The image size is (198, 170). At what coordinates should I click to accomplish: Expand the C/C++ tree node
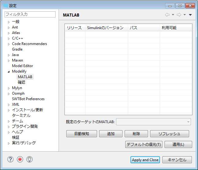pyautogui.click(x=9, y=39)
